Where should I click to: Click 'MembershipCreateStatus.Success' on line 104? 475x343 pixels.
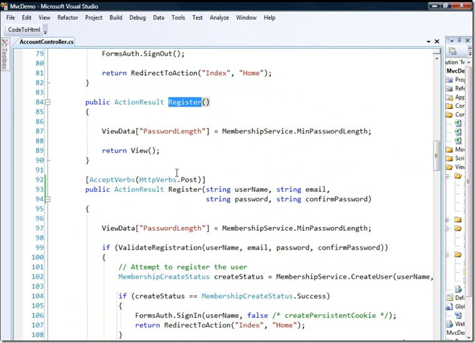click(264, 296)
